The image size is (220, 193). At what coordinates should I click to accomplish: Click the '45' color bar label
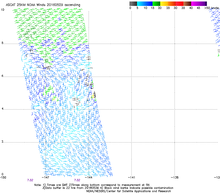[198, 8]
